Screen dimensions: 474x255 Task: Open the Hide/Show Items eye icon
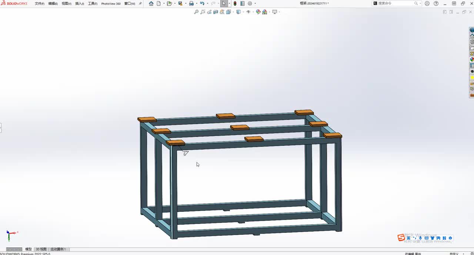pos(248,12)
